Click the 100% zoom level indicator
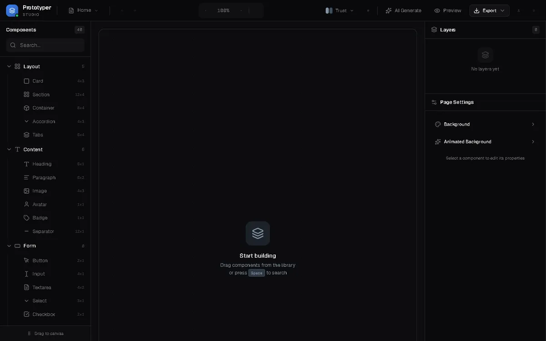The height and width of the screenshot is (341, 546). pos(223,10)
